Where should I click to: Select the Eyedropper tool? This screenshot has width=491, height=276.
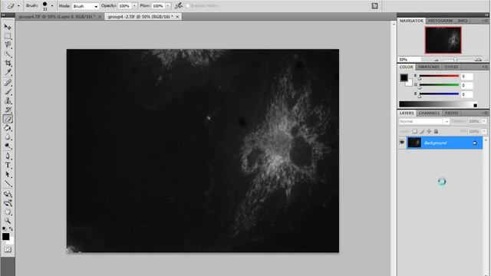(x=8, y=72)
